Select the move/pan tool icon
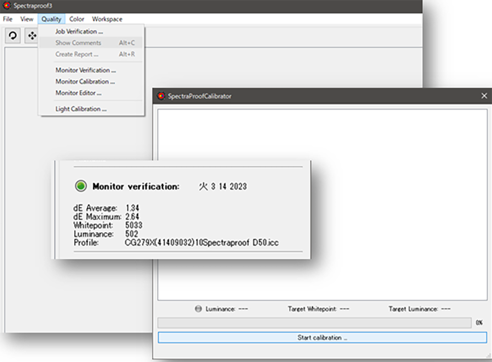The width and height of the screenshot is (492, 362). pyautogui.click(x=31, y=36)
